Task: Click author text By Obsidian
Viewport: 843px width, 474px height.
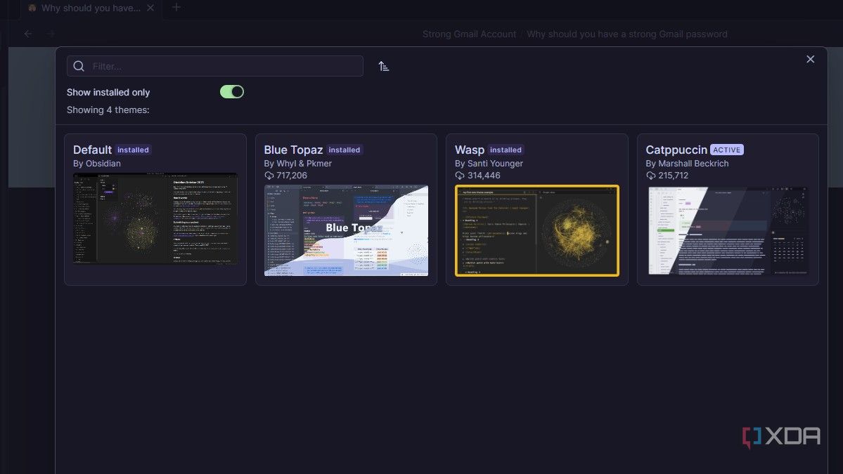Action: [x=97, y=163]
